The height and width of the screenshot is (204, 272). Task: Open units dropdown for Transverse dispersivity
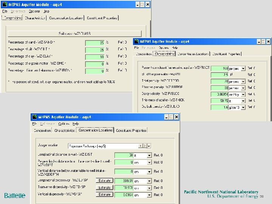pyautogui.click(x=149, y=188)
